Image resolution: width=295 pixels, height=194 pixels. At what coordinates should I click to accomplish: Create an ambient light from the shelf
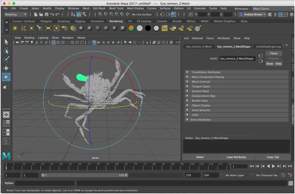(x=15, y=28)
